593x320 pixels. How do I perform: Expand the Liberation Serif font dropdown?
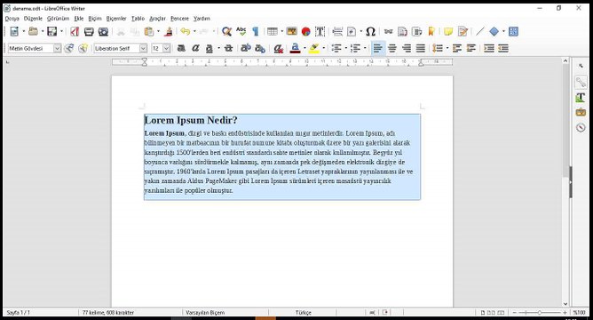(x=143, y=48)
